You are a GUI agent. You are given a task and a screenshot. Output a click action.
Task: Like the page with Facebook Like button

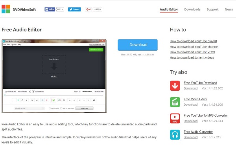pos(50,9)
